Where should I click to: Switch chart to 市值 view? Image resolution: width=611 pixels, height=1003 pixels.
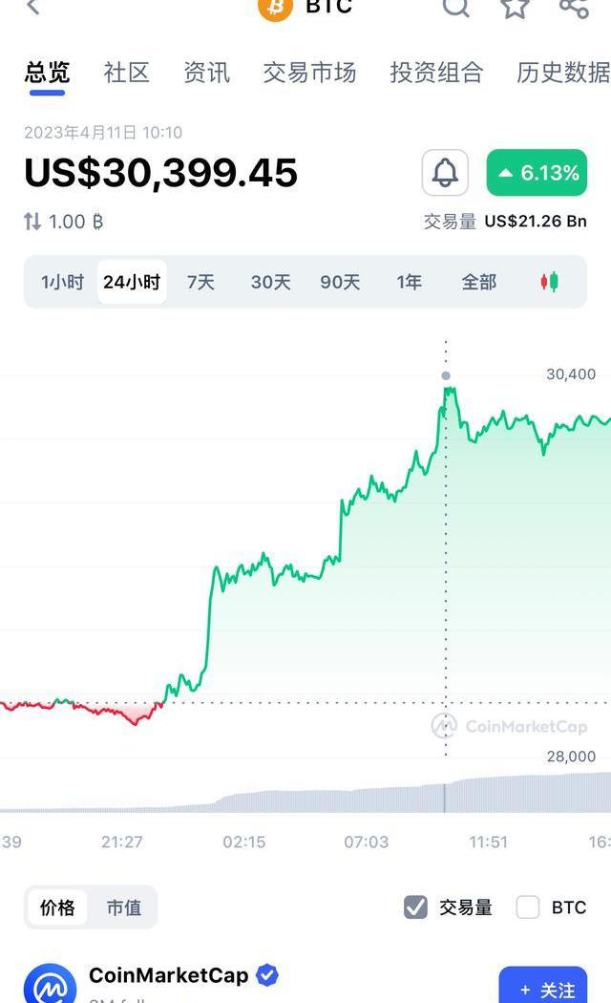[x=124, y=907]
